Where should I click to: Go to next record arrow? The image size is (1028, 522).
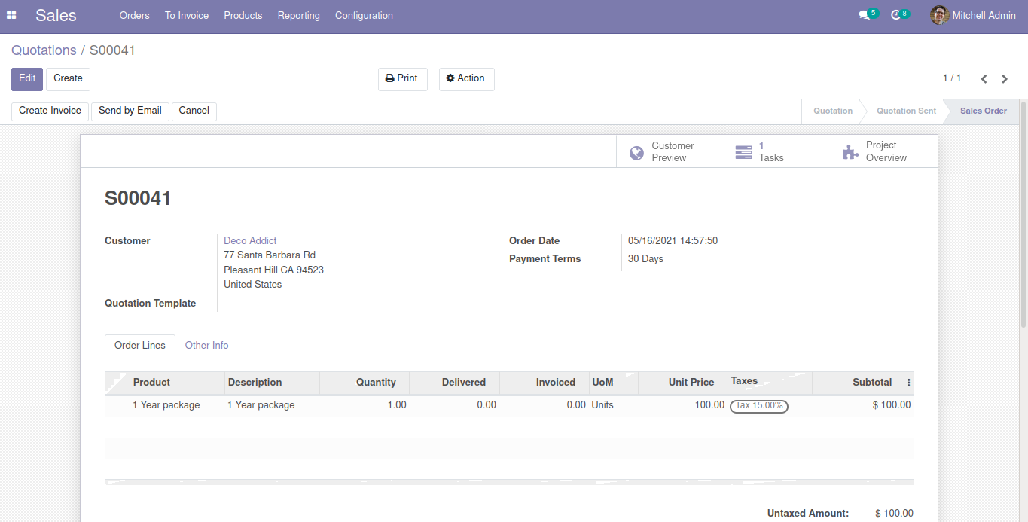point(1005,79)
